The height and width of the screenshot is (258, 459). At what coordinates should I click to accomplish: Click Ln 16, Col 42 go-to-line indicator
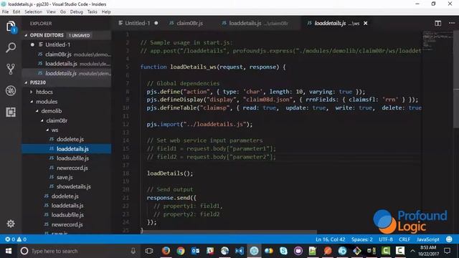(330, 239)
